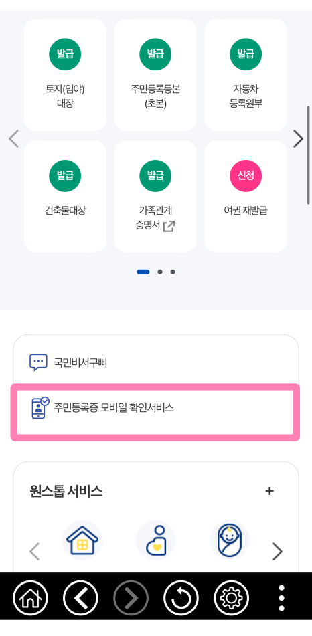Tap the pregnancy heart icon in 원스톱 서비스

[156, 540]
